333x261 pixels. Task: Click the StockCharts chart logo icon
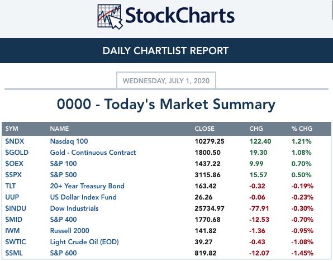pyautogui.click(x=110, y=17)
